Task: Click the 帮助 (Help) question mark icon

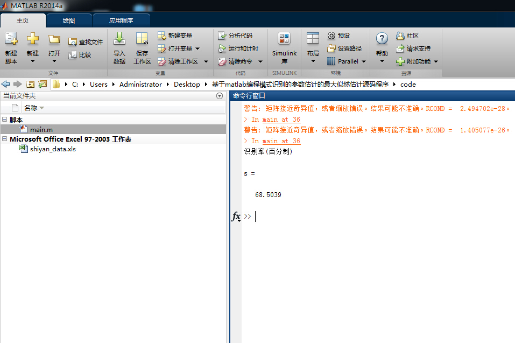Action: click(x=382, y=38)
